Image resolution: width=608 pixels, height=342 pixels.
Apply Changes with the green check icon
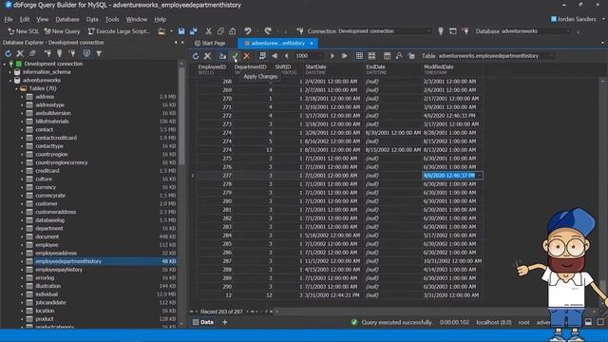pos(235,56)
